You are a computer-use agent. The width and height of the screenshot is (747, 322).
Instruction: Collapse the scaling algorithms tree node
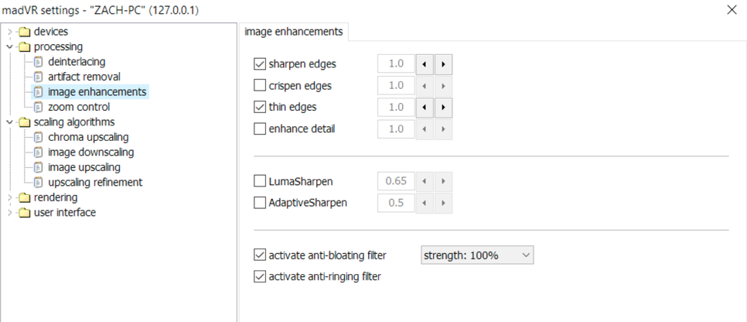pos(9,122)
